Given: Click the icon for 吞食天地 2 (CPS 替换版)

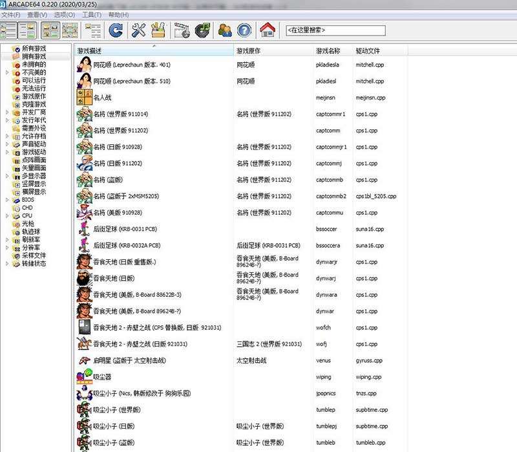Looking at the screenshot, I should point(85,327).
